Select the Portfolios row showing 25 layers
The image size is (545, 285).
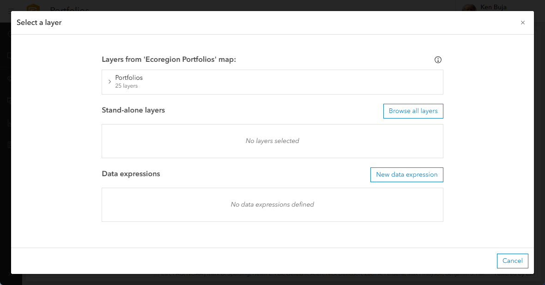(272, 82)
